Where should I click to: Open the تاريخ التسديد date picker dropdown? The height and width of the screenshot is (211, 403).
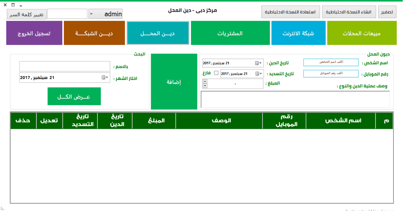tap(259, 74)
